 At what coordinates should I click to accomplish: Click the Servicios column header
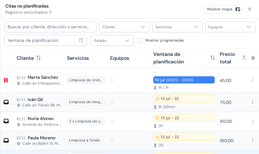(78, 58)
